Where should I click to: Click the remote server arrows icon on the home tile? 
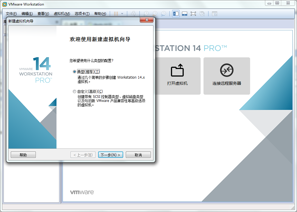pyautogui.click(x=227, y=70)
